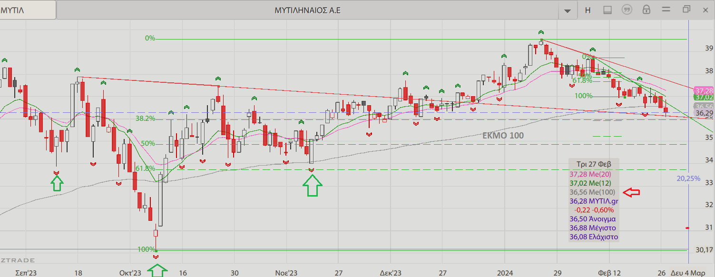Screen dimensions: 715x277
Task: Open the quote bubble comments icon
Action: 627,10
